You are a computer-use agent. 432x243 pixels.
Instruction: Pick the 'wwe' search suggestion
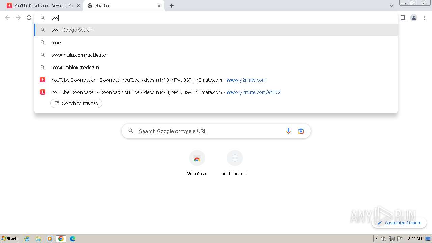216,43
